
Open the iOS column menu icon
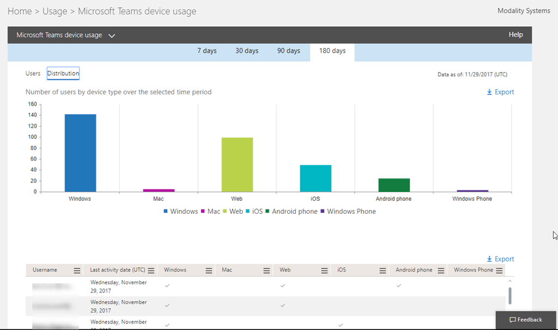click(x=383, y=271)
